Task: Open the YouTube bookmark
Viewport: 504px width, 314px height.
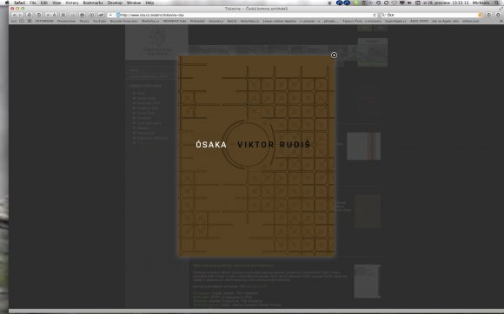Action: click(99, 21)
